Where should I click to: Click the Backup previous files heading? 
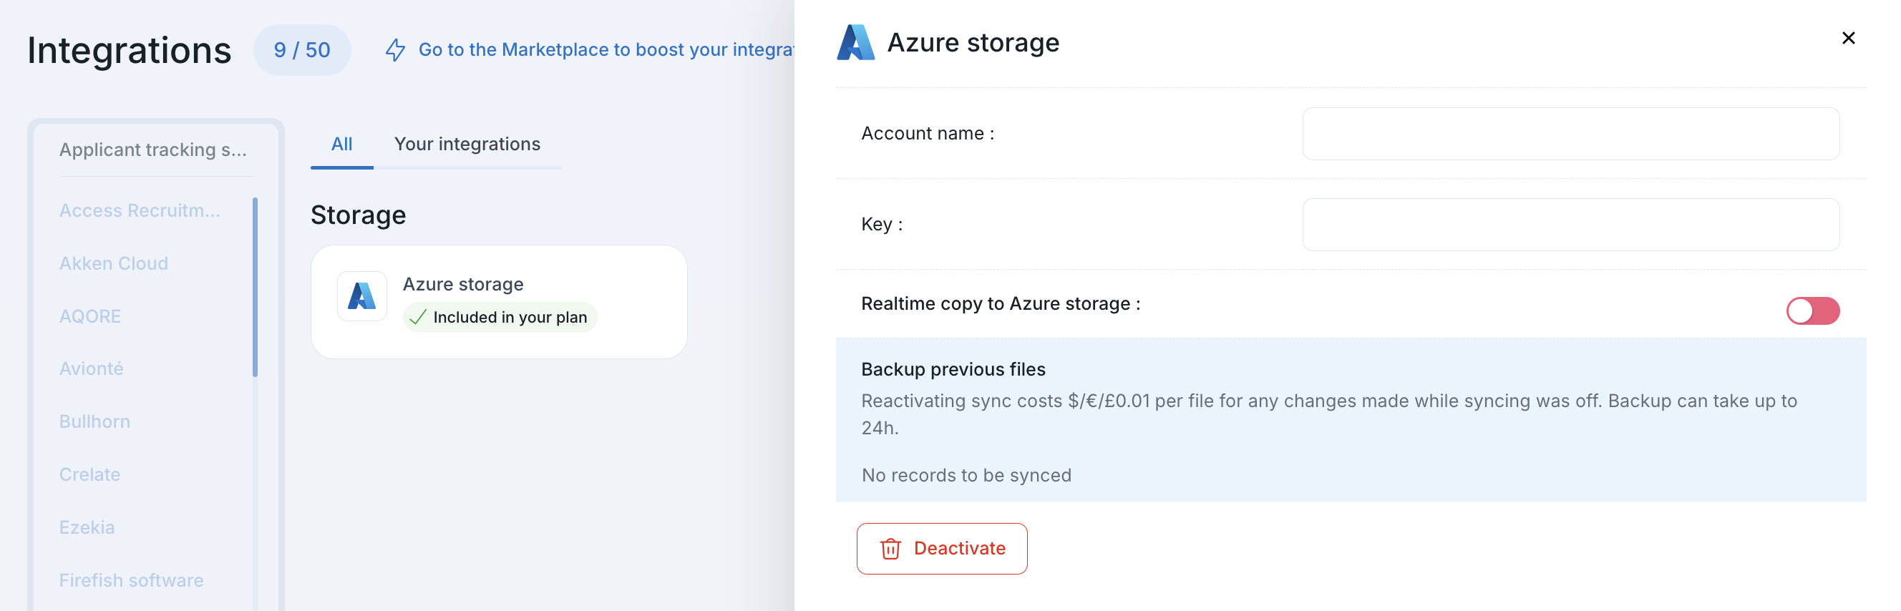pyautogui.click(x=953, y=369)
